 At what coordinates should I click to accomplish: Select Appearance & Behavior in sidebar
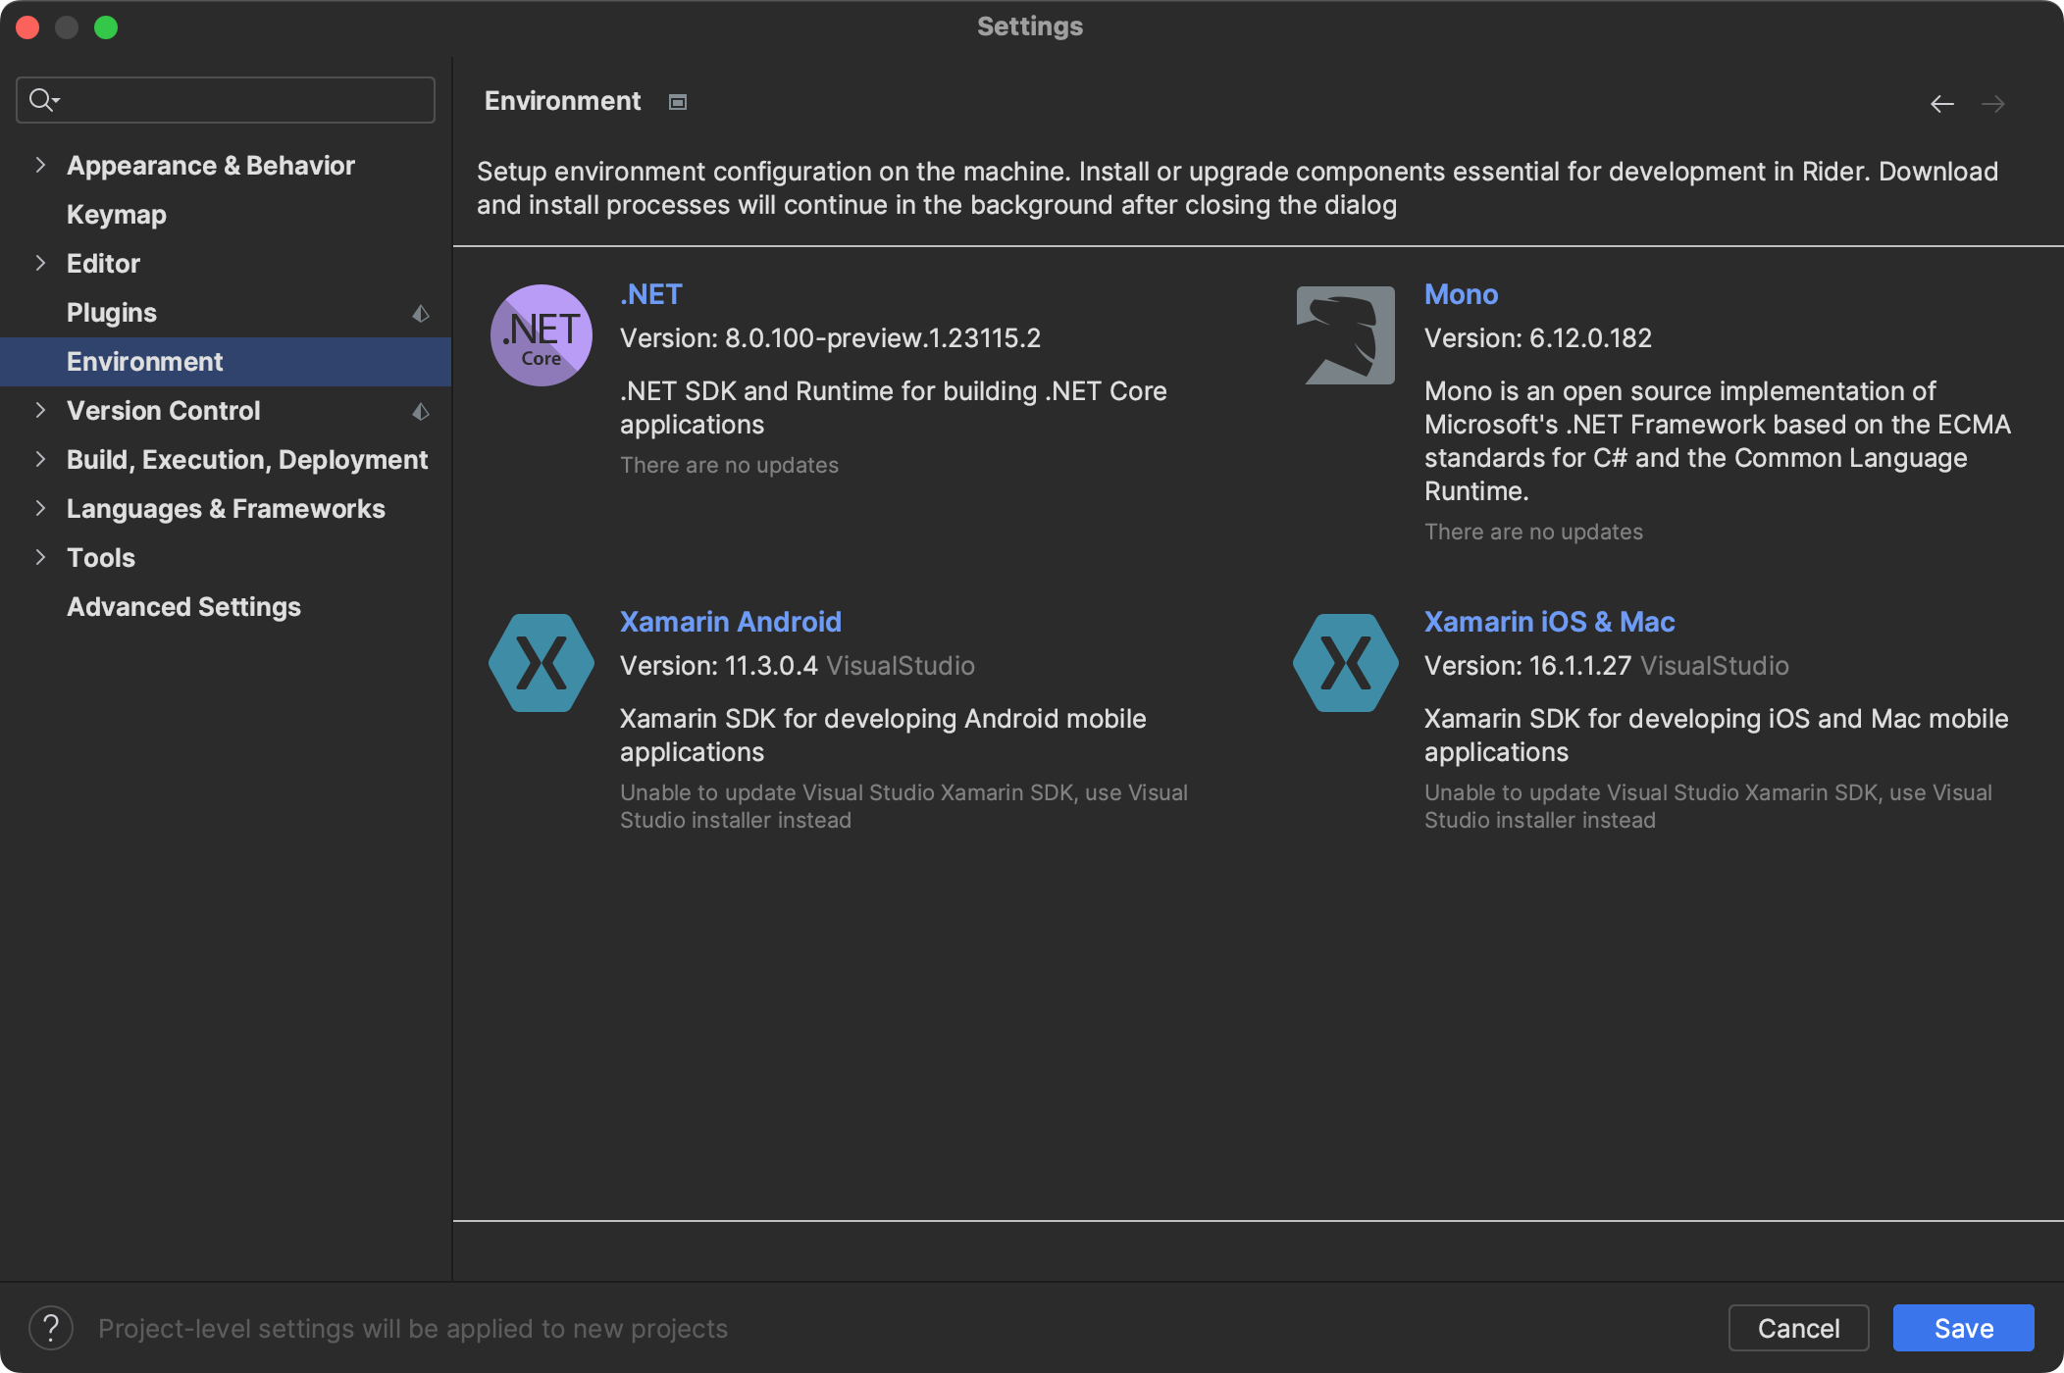211,166
